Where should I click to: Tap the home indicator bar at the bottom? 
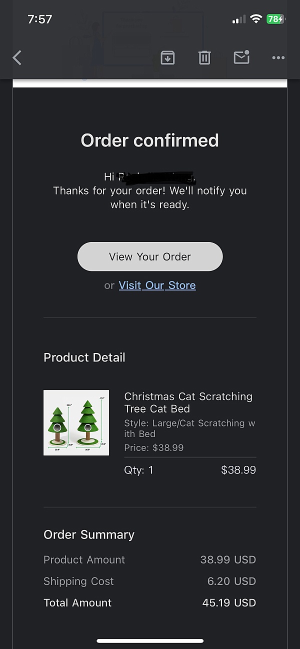[x=150, y=640]
